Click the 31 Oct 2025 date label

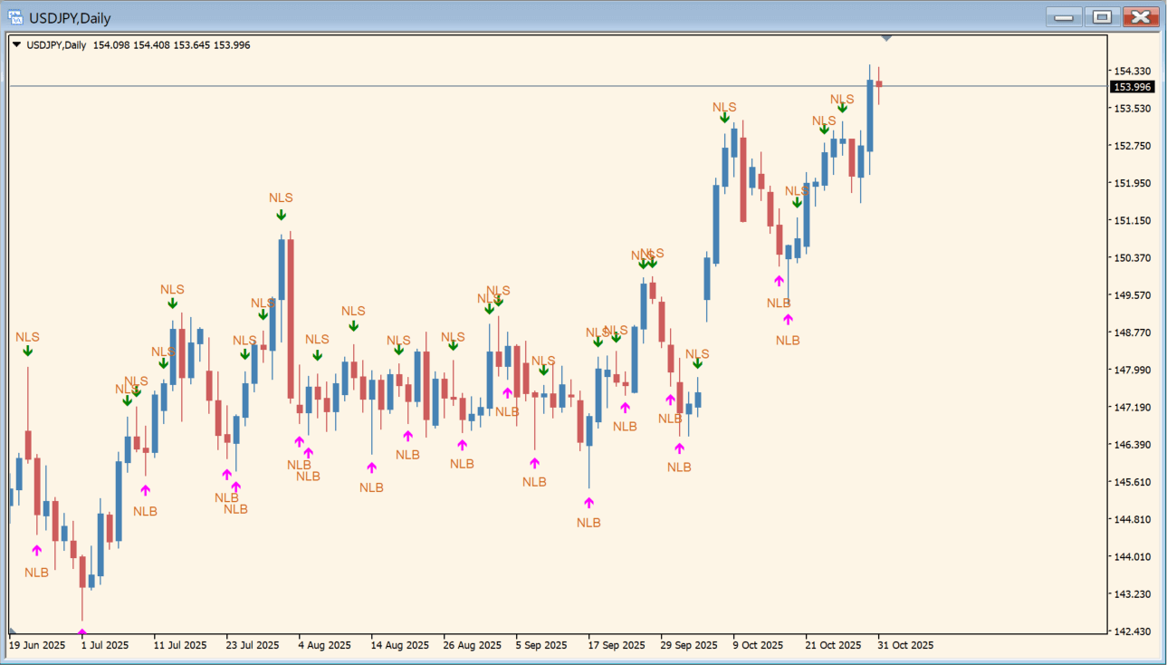[x=905, y=645]
